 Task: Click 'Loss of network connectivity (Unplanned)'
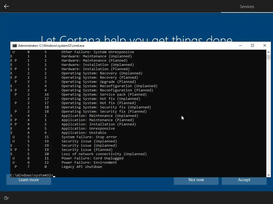(x=104, y=154)
